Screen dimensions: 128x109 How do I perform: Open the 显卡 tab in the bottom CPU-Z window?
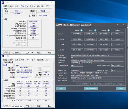coord(33,60)
